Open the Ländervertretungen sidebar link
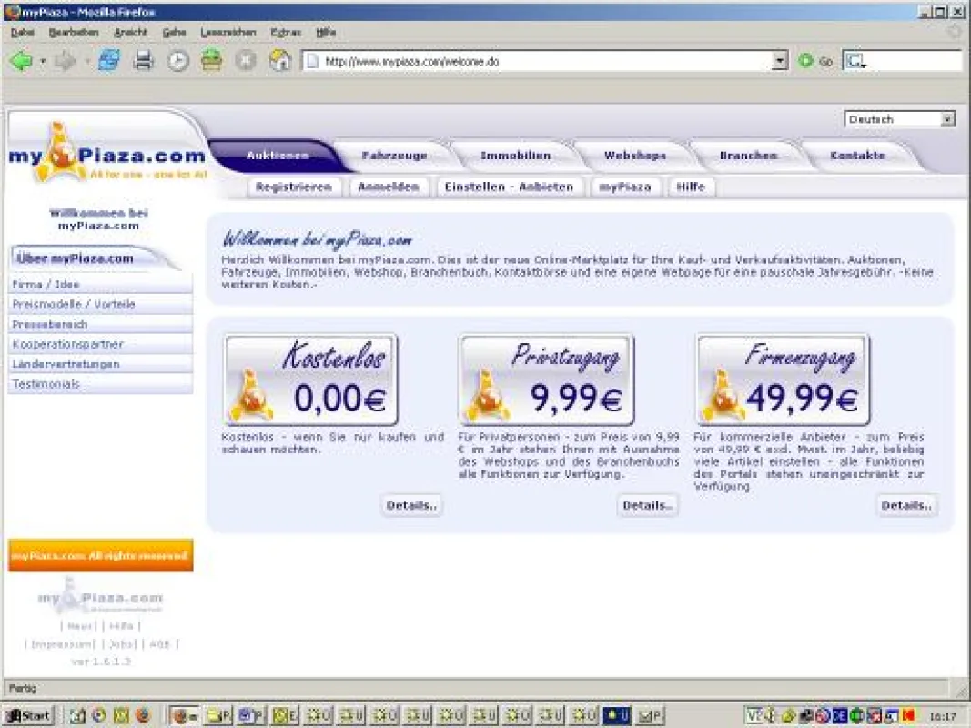Screen dimensions: 971x728 click(x=100, y=364)
